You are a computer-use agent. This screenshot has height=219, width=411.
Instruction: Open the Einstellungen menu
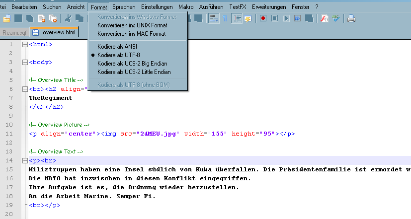pyautogui.click(x=157, y=7)
